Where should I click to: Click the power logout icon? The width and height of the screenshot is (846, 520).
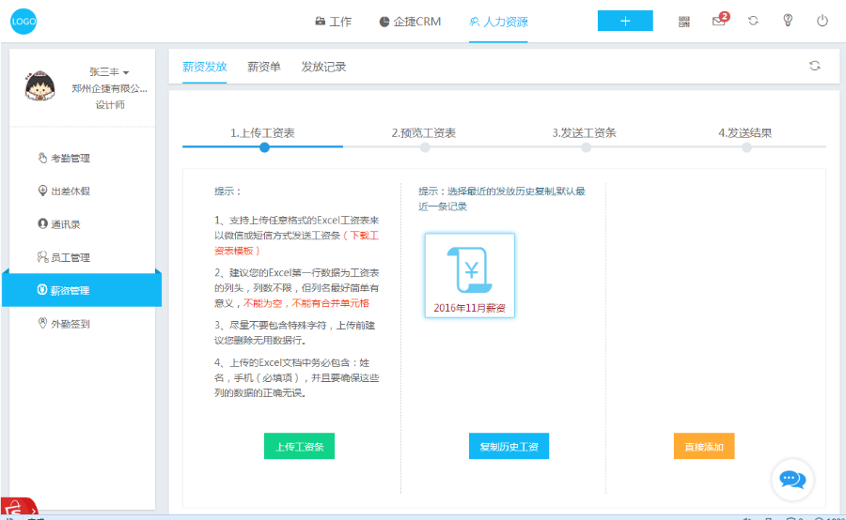[x=822, y=21]
